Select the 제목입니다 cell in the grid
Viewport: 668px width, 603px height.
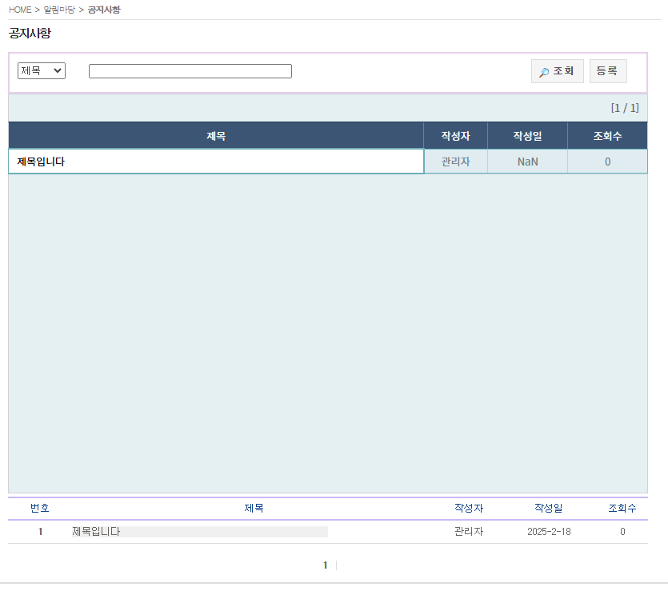[x=216, y=162]
